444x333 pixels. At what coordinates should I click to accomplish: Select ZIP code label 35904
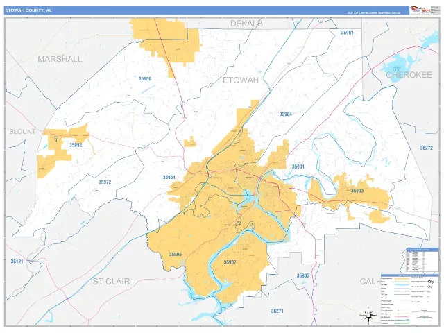[x=285, y=114]
